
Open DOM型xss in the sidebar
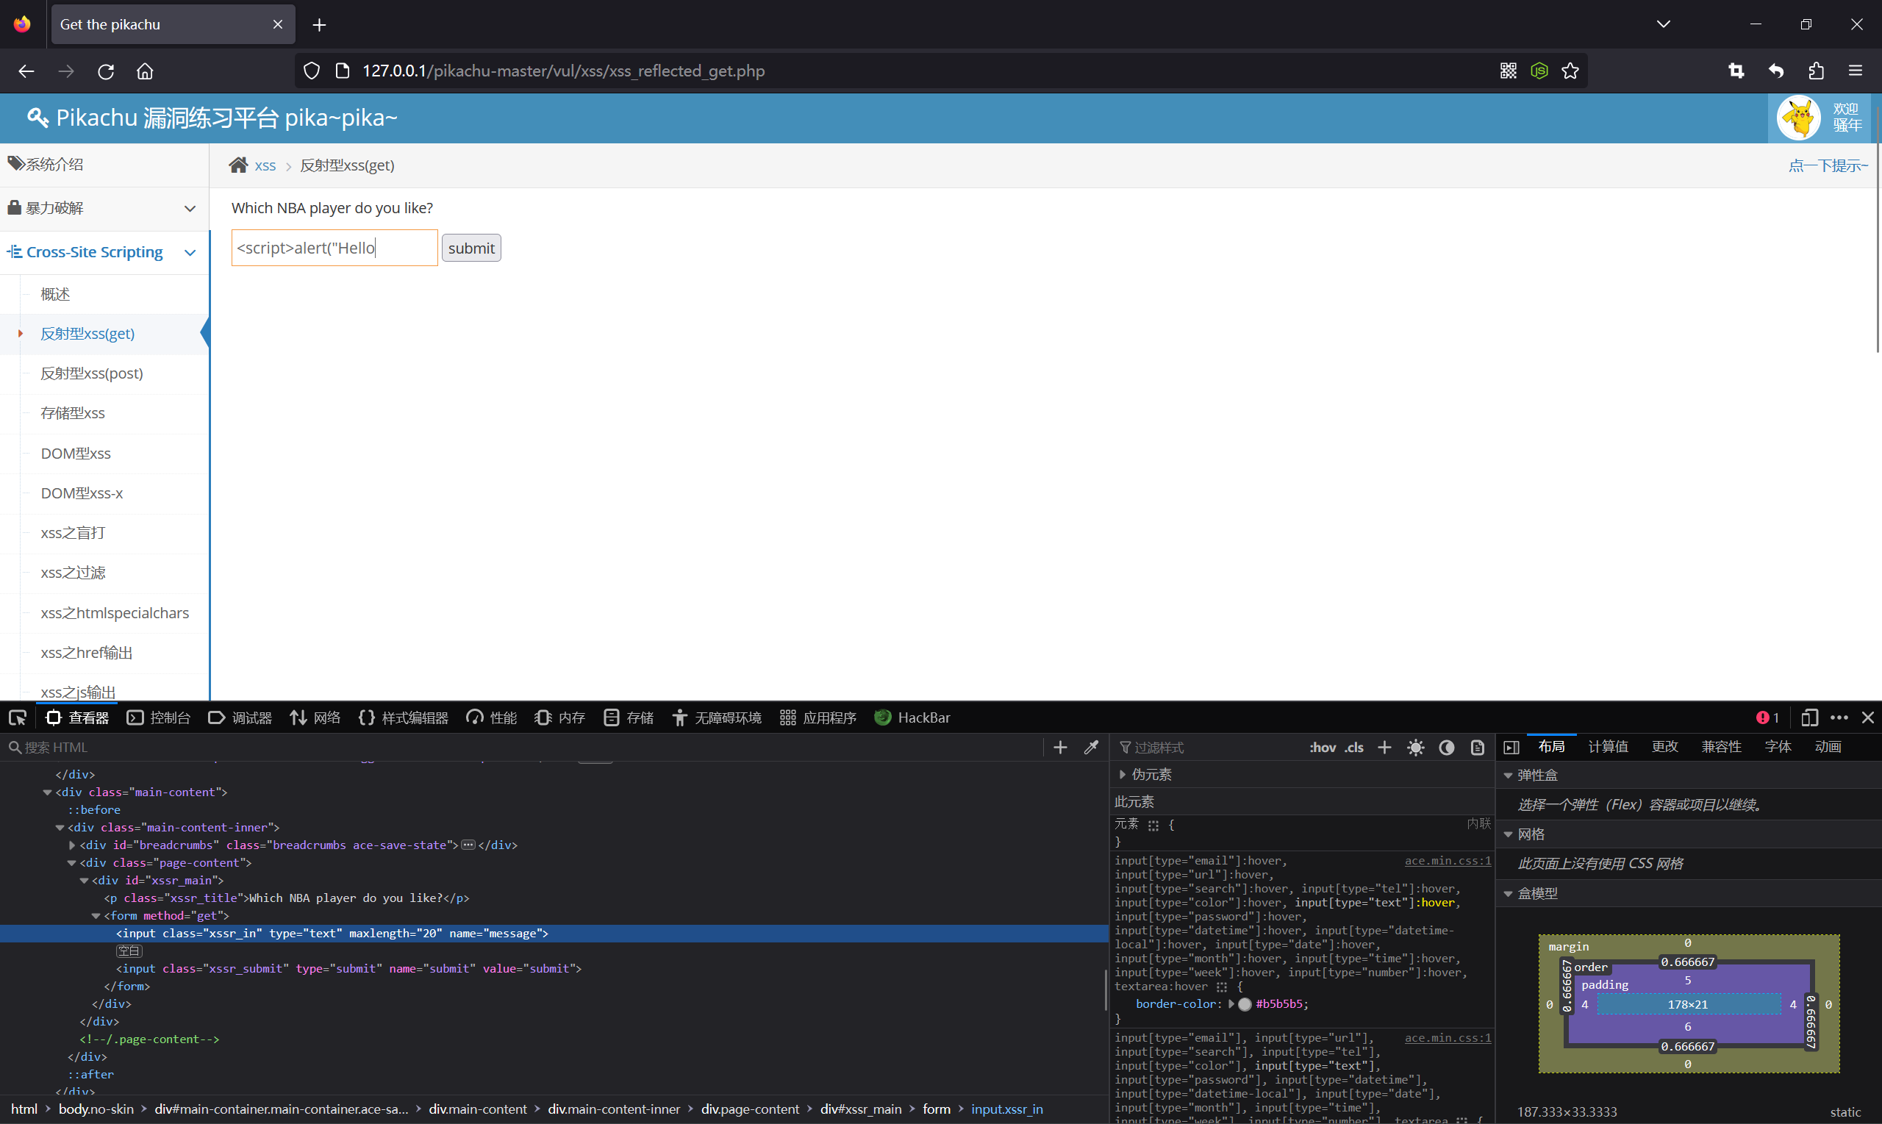tap(76, 453)
